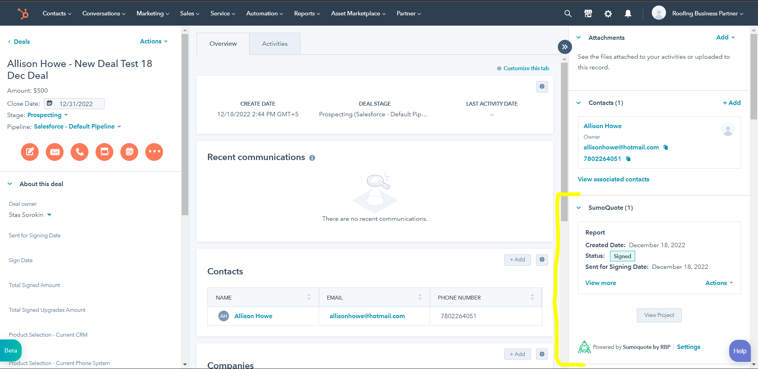Viewport: 758px width, 369px height.
Task: Open SumoQuote Settings link
Action: (x=689, y=347)
